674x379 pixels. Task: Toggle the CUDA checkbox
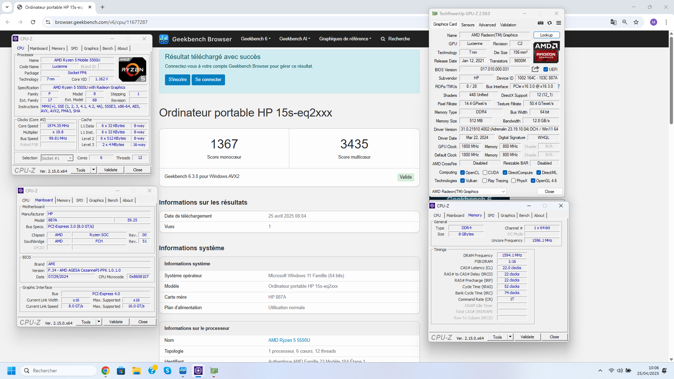(485, 173)
